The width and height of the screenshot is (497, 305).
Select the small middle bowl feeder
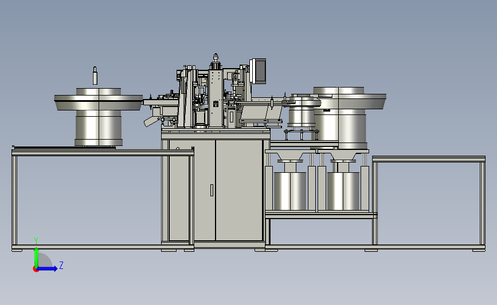[x=301, y=112]
